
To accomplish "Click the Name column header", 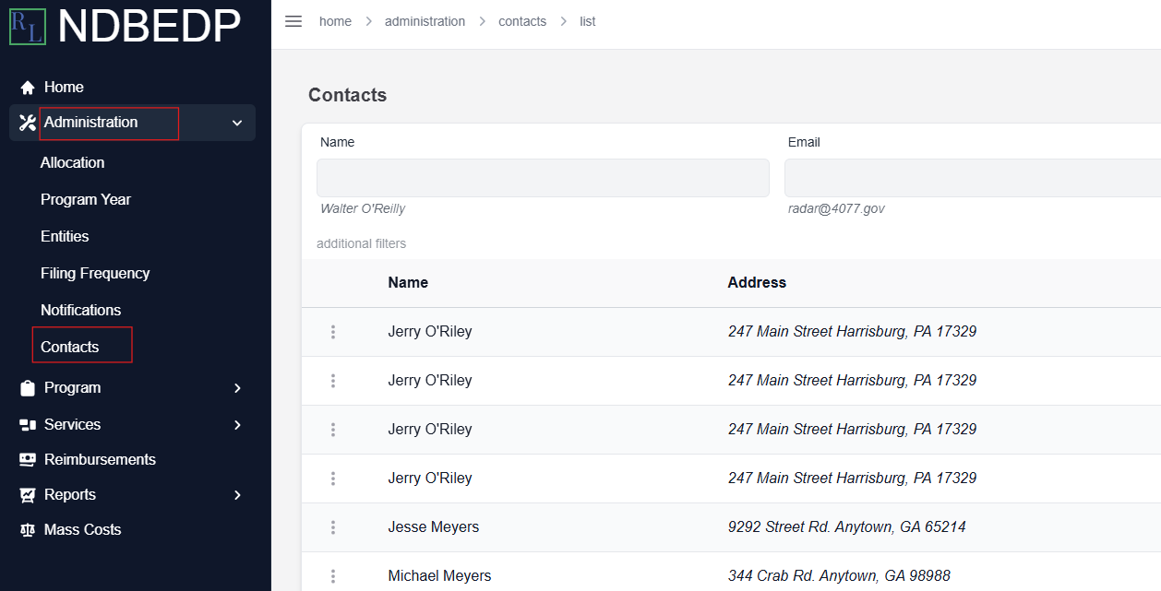I will point(408,283).
